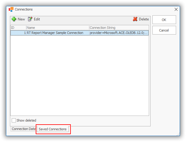Select the Saved Connections tab

point(53,129)
